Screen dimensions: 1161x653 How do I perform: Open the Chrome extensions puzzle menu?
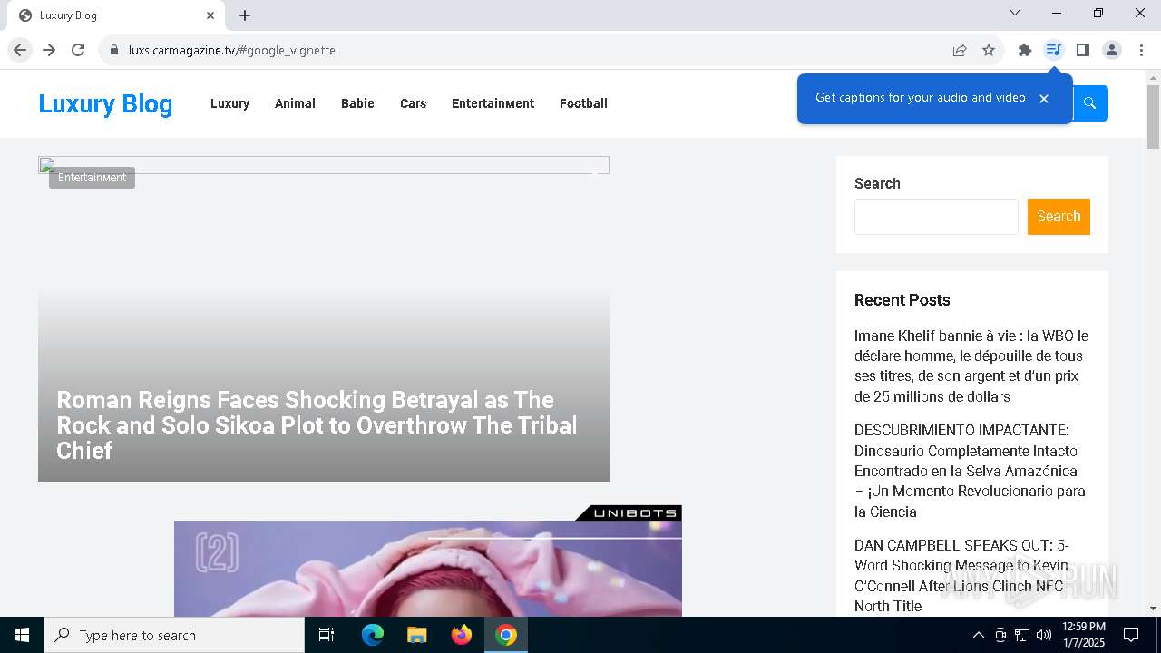point(1025,50)
